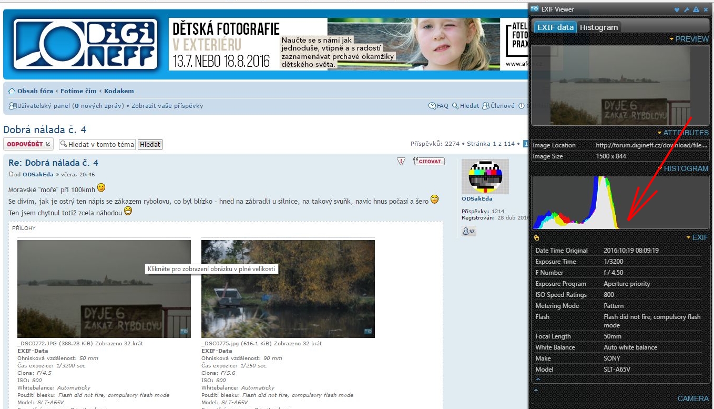Viewport: 714px width, 409px height.
Task: Focus the 'Hledat v tomto téma' search field
Action: click(x=97, y=144)
